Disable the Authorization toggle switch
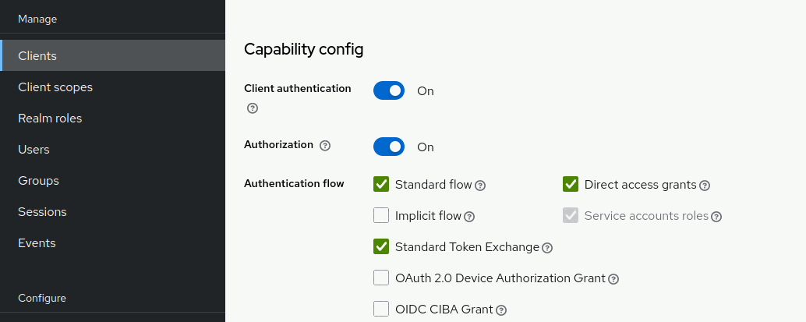 (x=389, y=147)
